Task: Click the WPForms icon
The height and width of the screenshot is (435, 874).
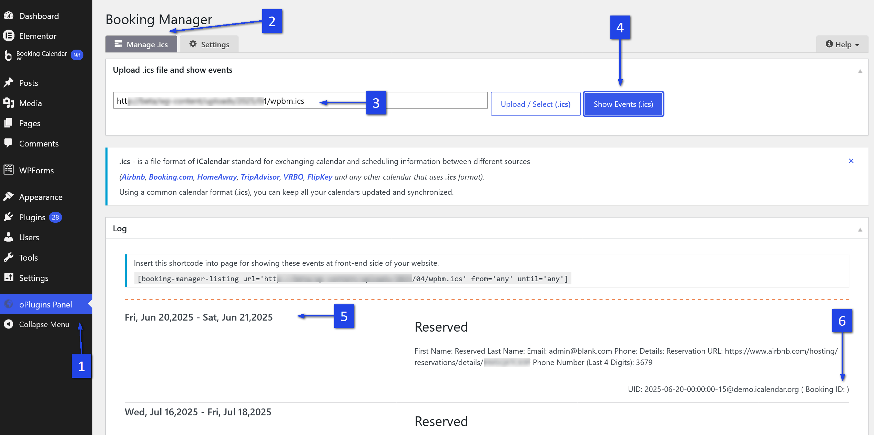Action: (x=9, y=170)
